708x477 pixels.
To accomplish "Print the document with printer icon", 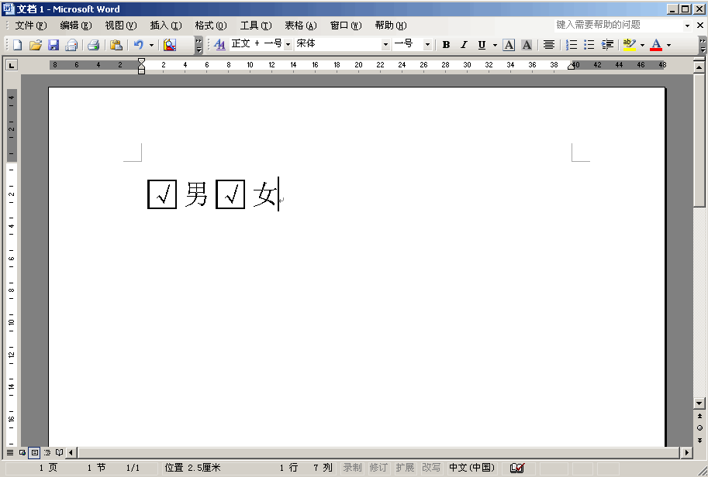I will [94, 45].
